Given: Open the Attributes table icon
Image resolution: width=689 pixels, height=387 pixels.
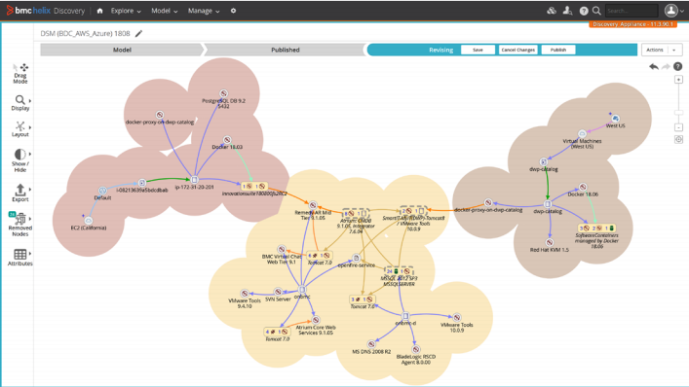Looking at the screenshot, I should tap(20, 258).
